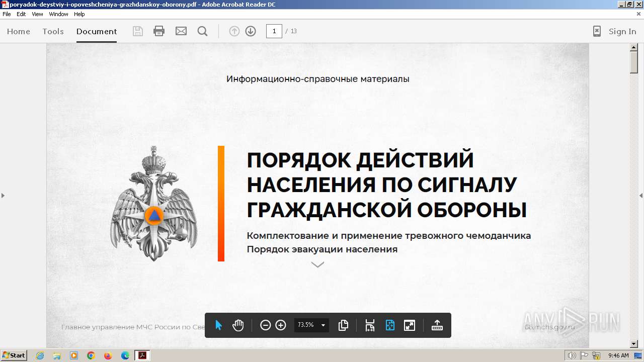Dock the floating toolbar icon
This screenshot has height=362, width=644.
(437, 325)
